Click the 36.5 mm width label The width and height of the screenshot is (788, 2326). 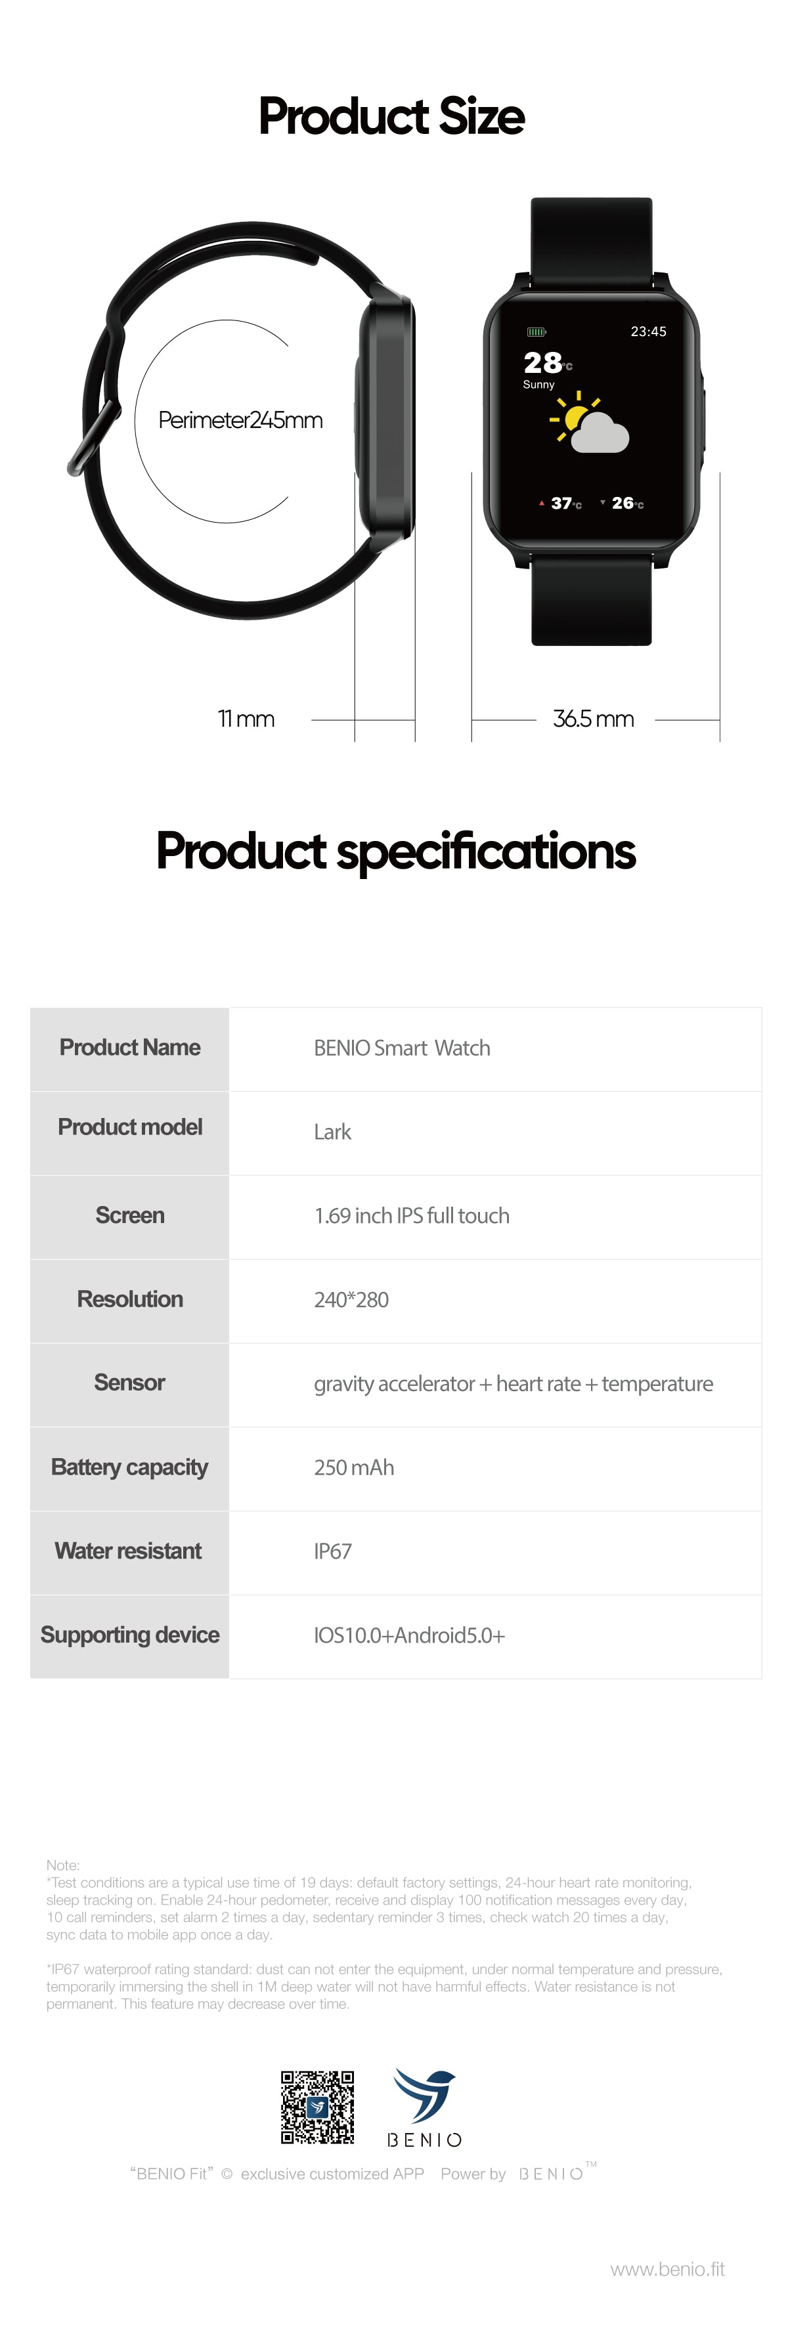pos(593,719)
